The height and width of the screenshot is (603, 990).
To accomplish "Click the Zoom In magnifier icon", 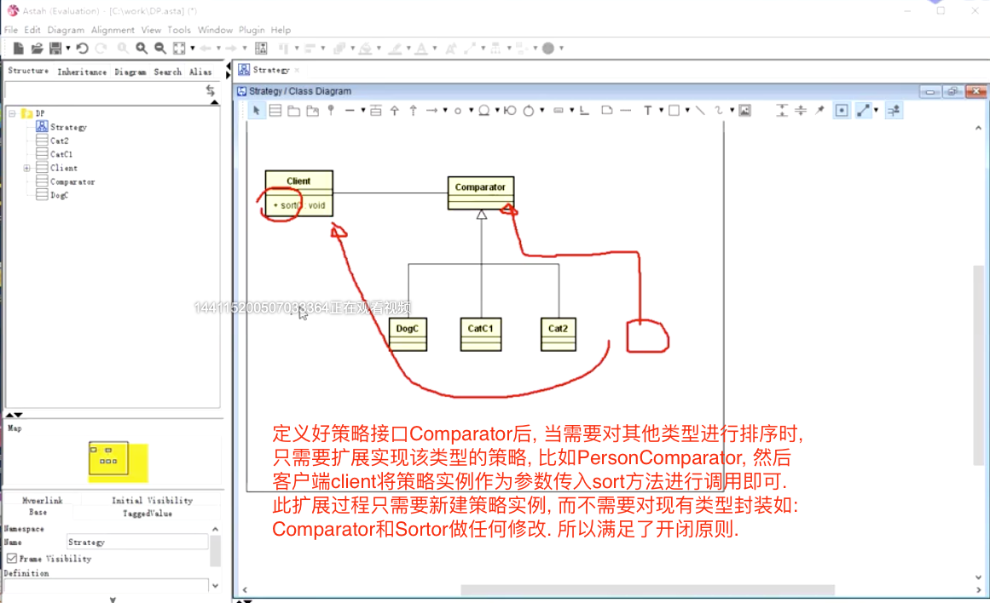I will pyautogui.click(x=142, y=49).
